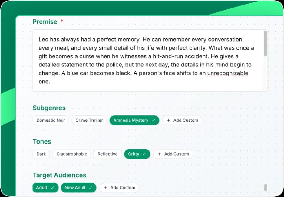The width and height of the screenshot is (284, 197).
Task: Click the Tones section heading
Action: [x=42, y=141]
